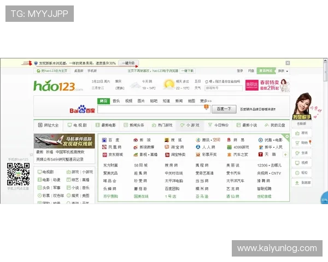Open the 淘宝特卖 icon

coord(167,154)
